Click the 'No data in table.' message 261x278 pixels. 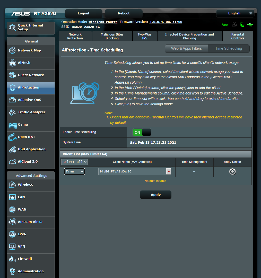pos(156,181)
